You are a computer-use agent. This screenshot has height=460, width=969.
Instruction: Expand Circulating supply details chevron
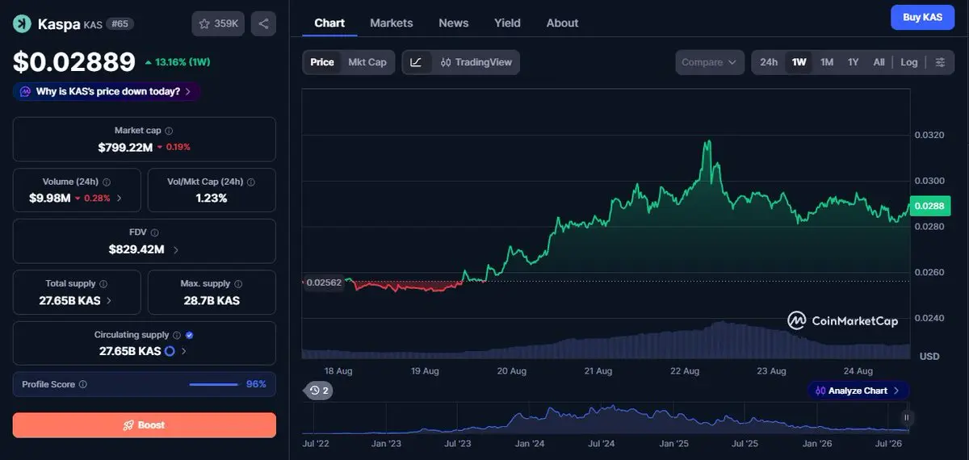pos(184,351)
